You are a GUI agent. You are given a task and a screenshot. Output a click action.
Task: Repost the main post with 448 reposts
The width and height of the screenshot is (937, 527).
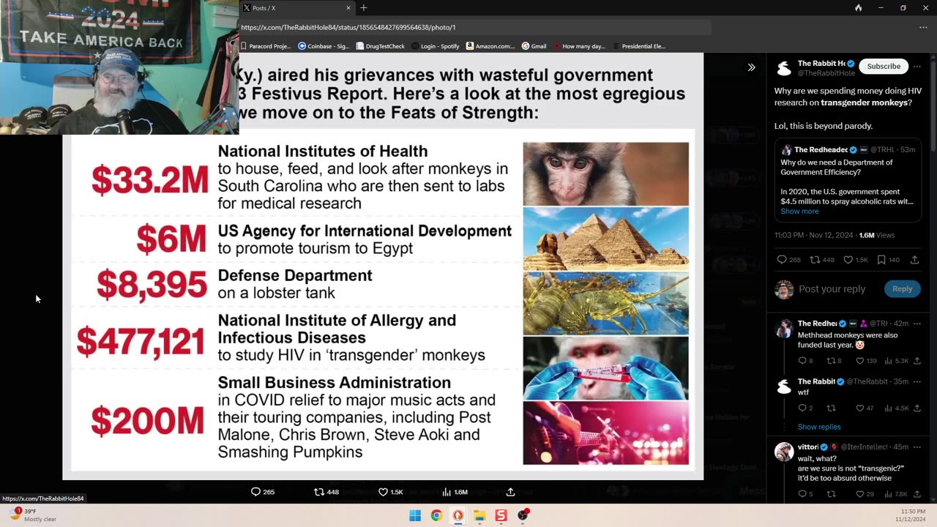tap(814, 260)
